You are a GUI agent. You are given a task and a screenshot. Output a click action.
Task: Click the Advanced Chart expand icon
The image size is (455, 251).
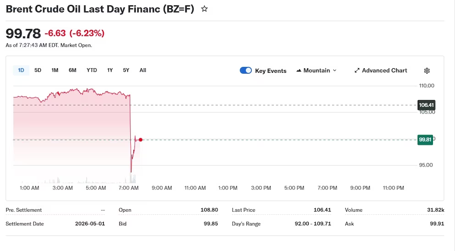tap(357, 71)
